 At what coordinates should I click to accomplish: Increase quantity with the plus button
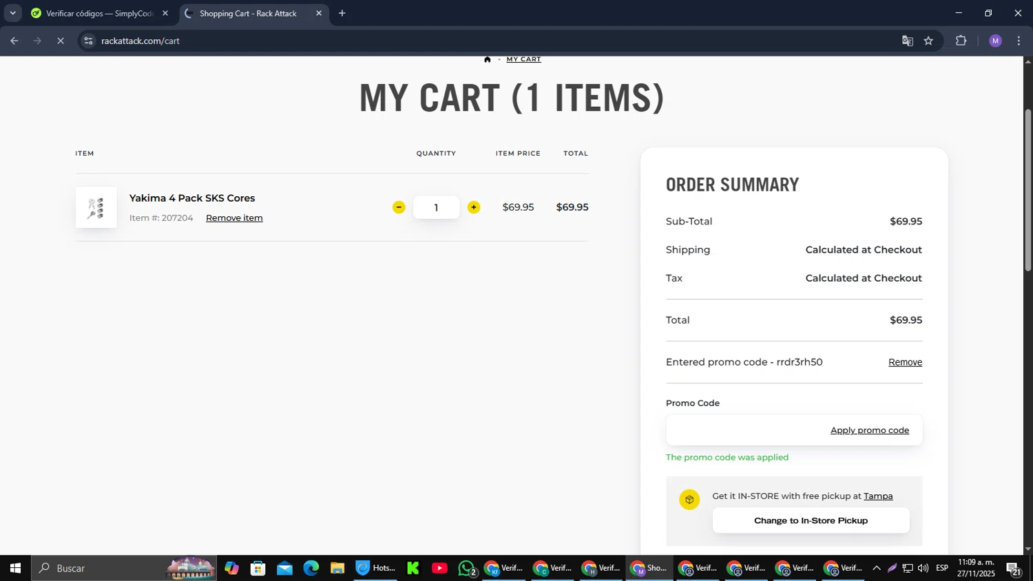click(x=474, y=207)
